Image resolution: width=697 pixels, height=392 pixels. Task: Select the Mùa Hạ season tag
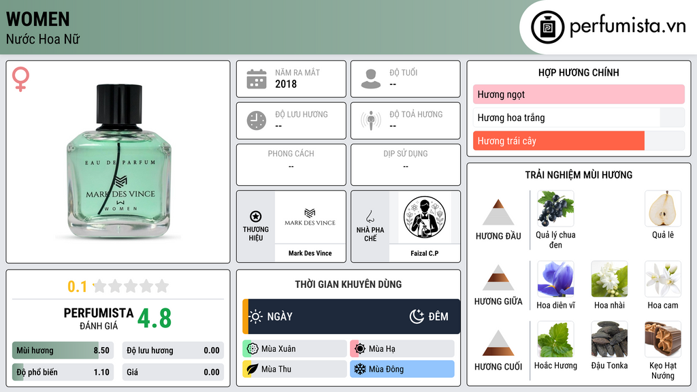click(402, 349)
